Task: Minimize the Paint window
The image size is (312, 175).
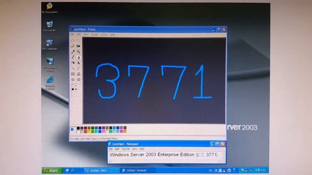Action: tap(214, 30)
